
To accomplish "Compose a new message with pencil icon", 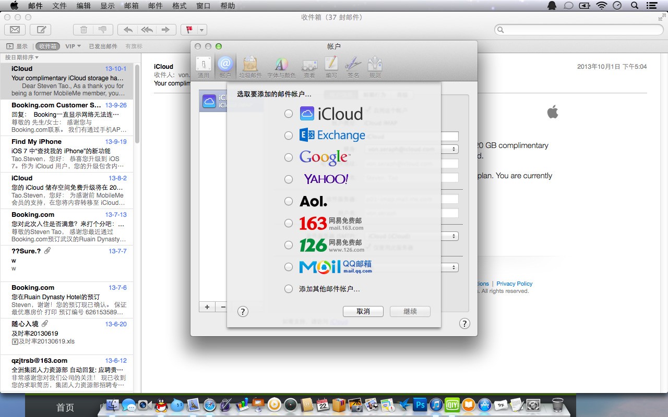I will tap(41, 30).
